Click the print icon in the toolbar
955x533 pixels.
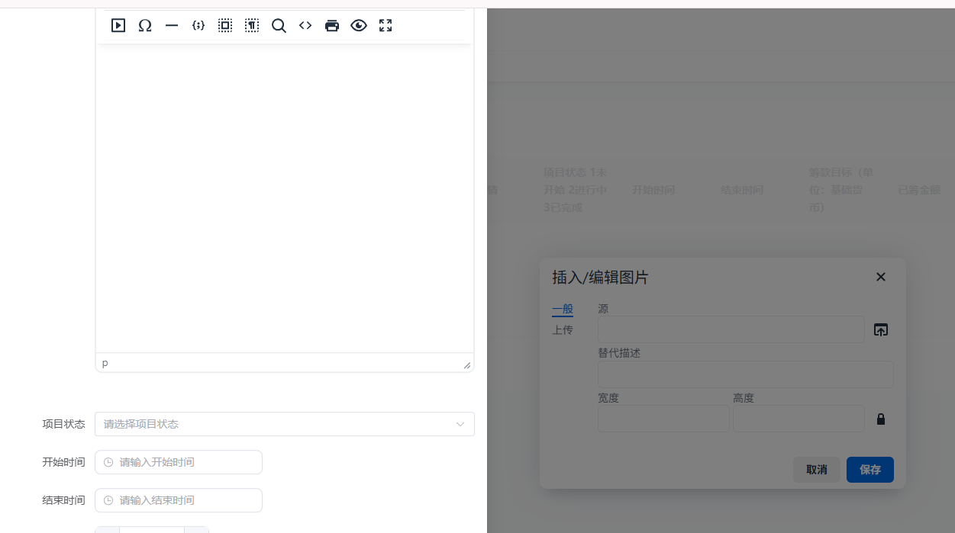(332, 25)
